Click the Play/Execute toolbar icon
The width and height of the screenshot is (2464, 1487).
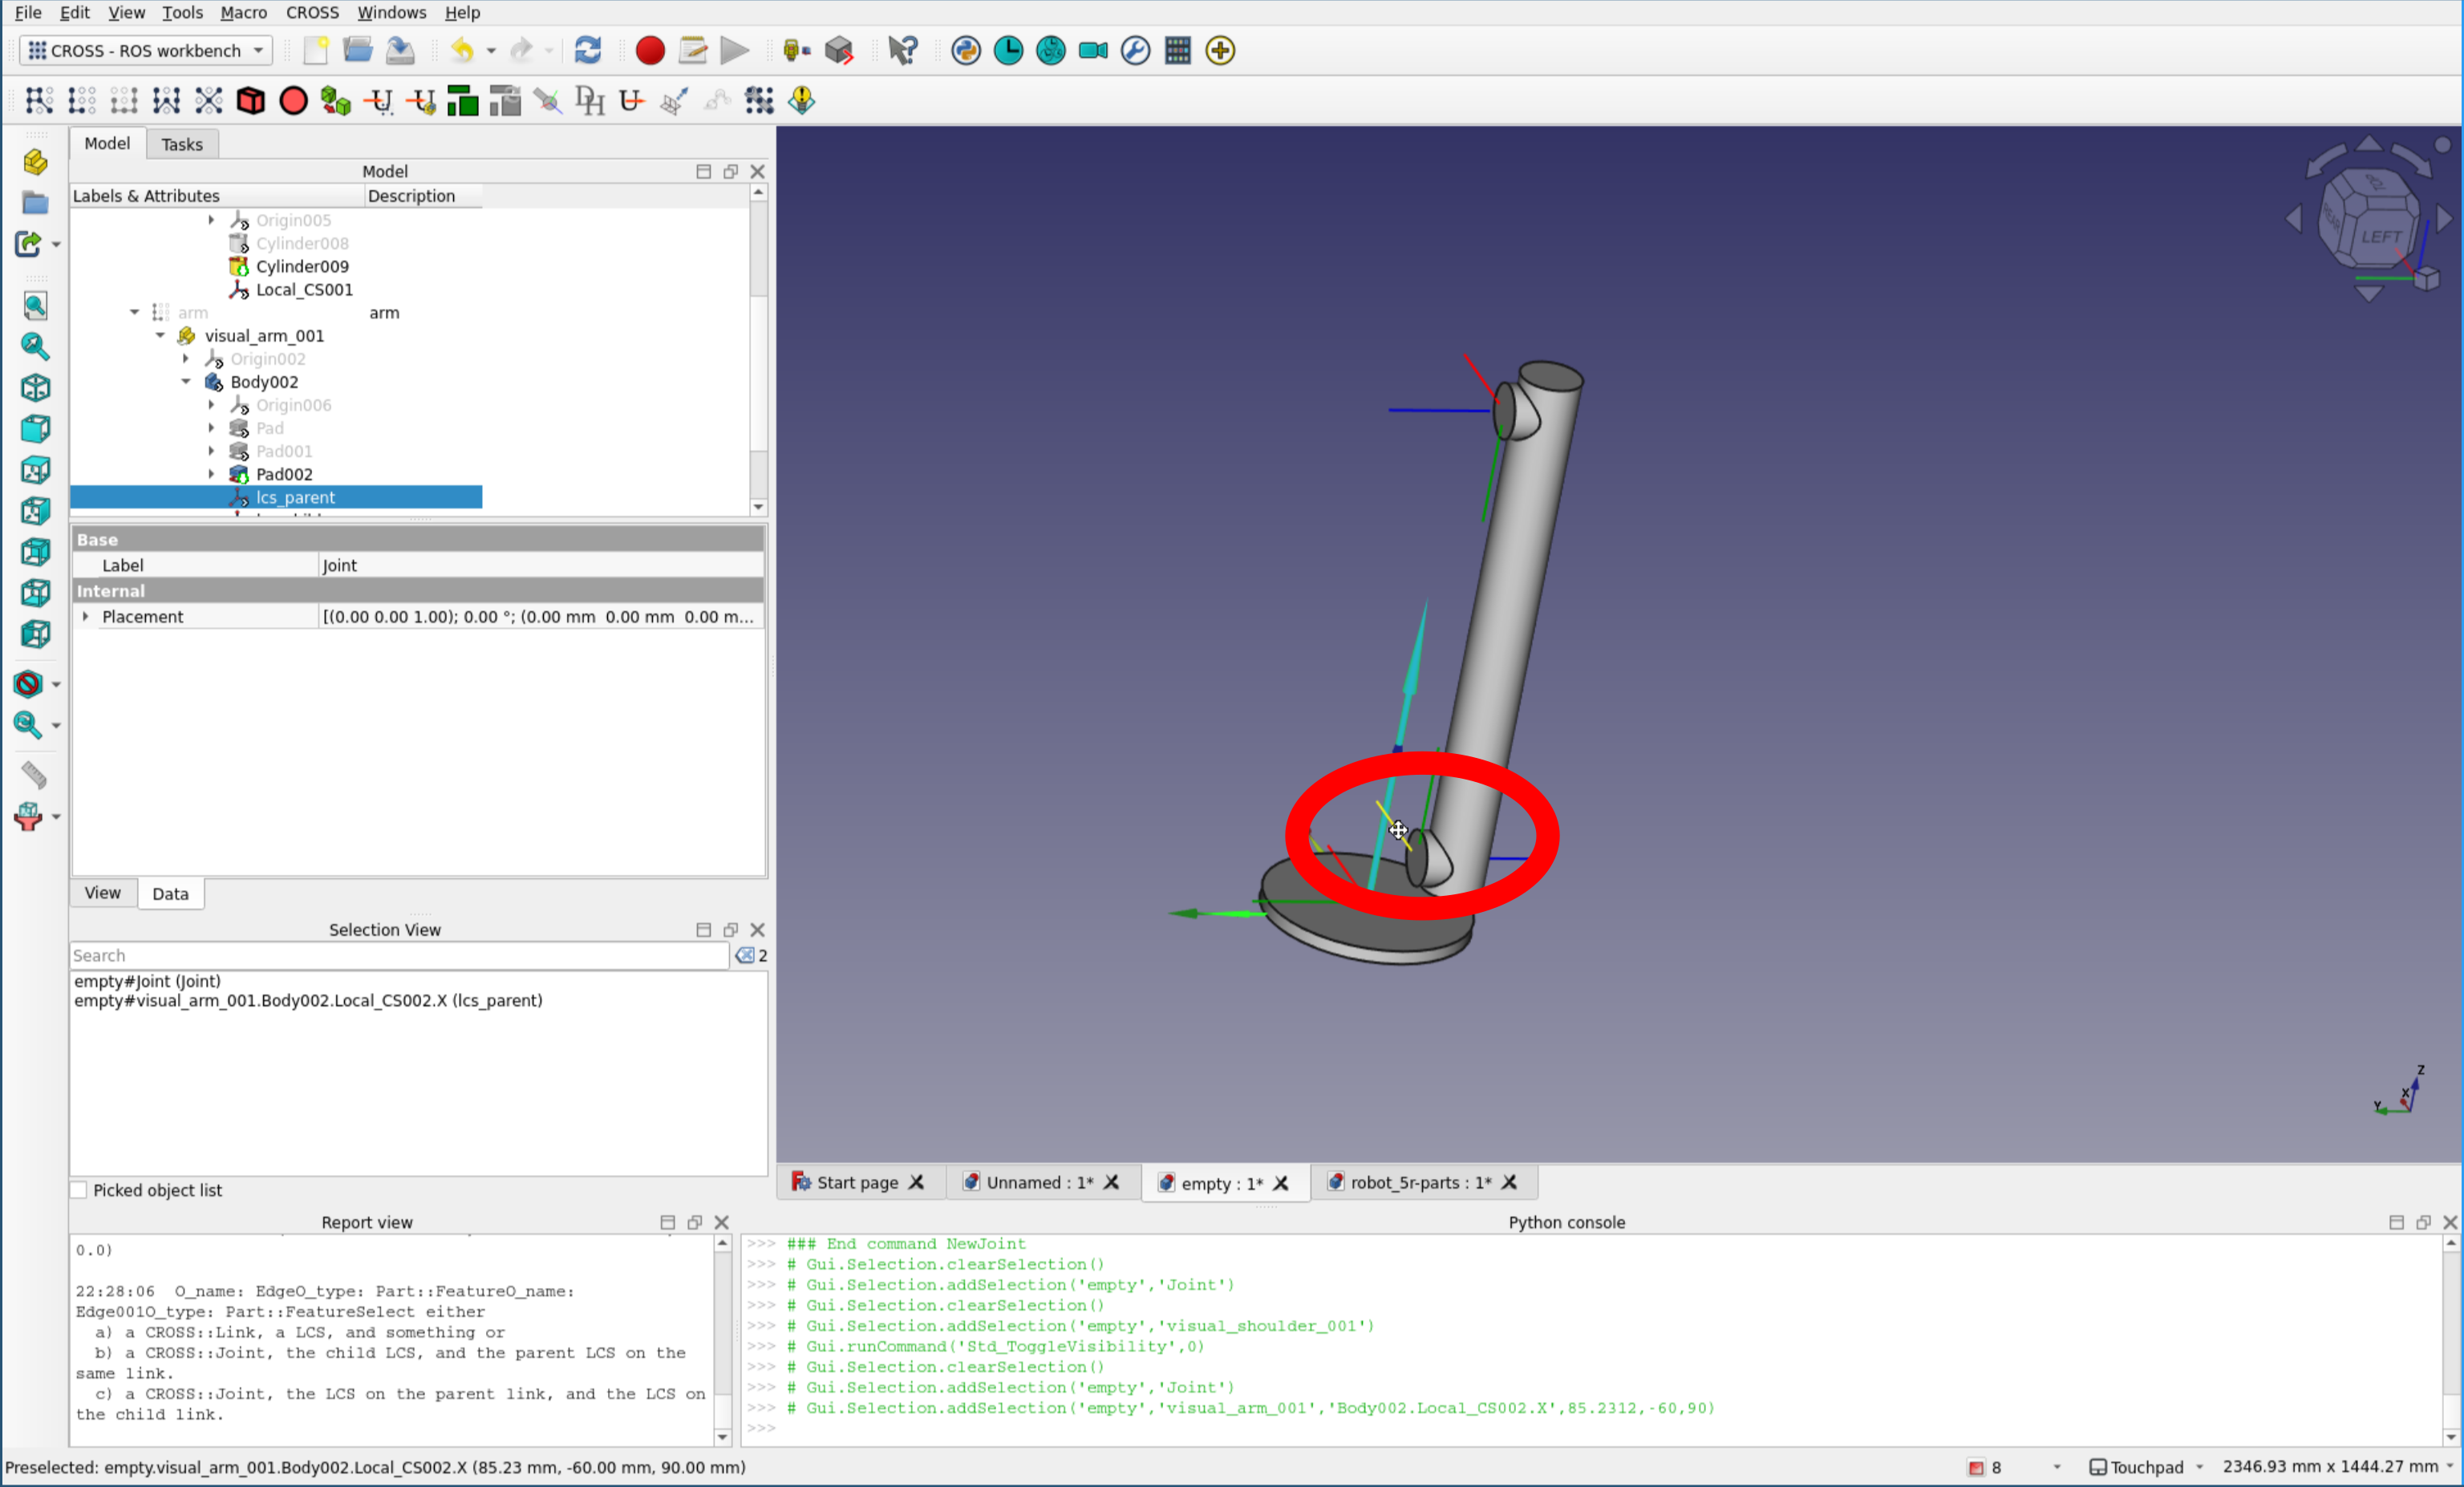pyautogui.click(x=734, y=49)
